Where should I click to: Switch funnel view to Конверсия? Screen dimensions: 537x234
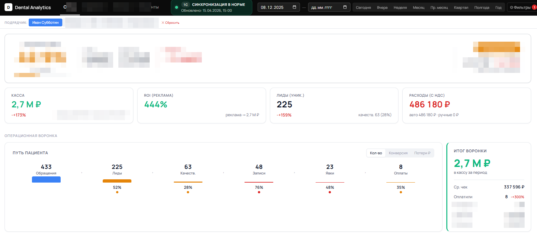pyautogui.click(x=398, y=153)
